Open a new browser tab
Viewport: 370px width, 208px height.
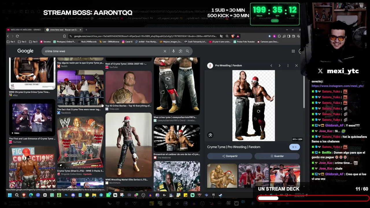point(86,30)
